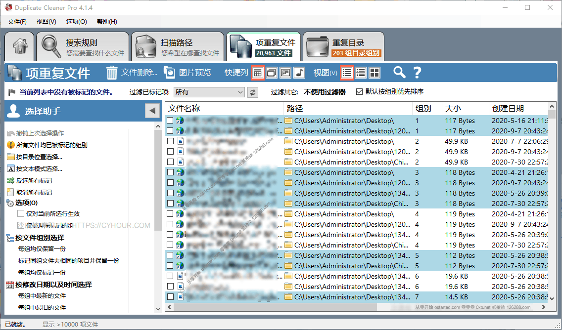Check the first 19.6 KB row checkbox
Viewport: 562px width, 330px height.
pos(170,276)
